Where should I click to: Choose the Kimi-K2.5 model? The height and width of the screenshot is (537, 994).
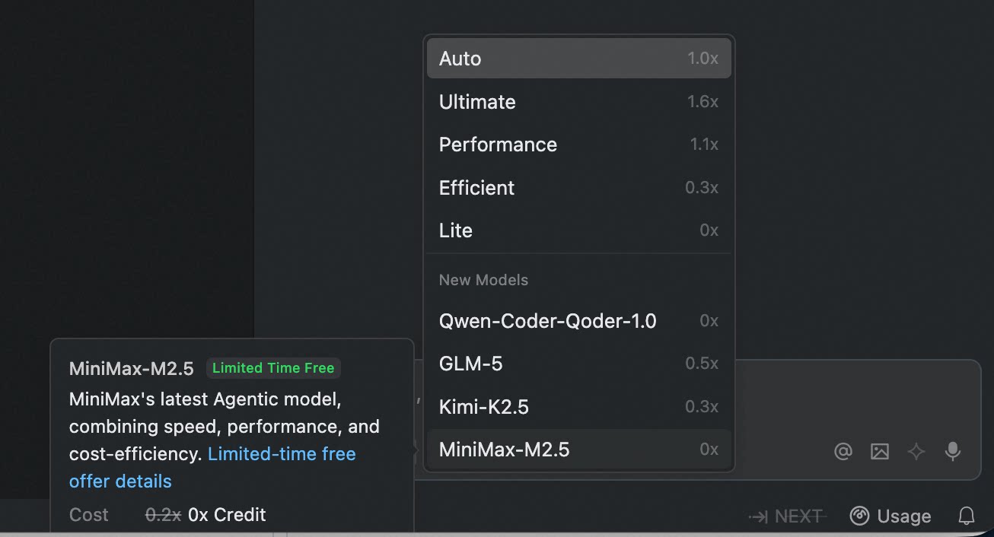pyautogui.click(x=578, y=407)
